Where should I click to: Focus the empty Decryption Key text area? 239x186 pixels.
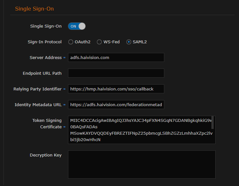(x=141, y=164)
